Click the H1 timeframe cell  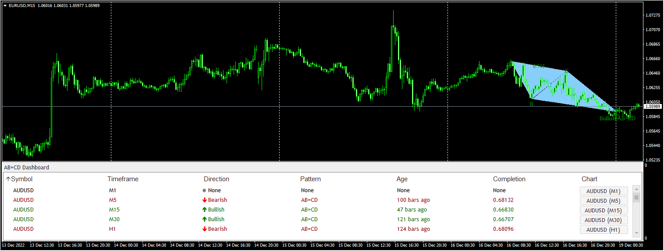pyautogui.click(x=113, y=229)
